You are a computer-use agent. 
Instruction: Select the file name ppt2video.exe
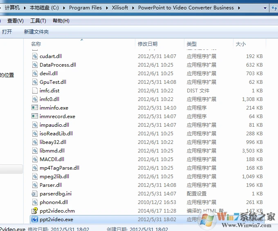click(56, 220)
